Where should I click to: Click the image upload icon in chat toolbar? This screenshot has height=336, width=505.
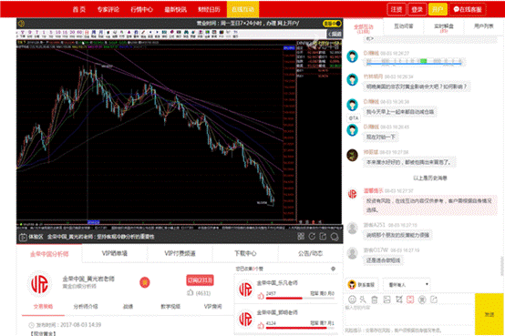point(386,300)
